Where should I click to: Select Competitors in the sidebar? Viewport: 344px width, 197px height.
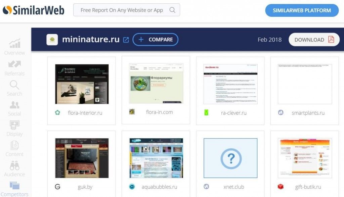coord(14,189)
